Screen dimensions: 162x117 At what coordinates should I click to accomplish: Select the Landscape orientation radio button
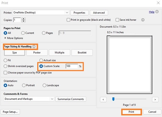pyautogui.click(x=45, y=85)
